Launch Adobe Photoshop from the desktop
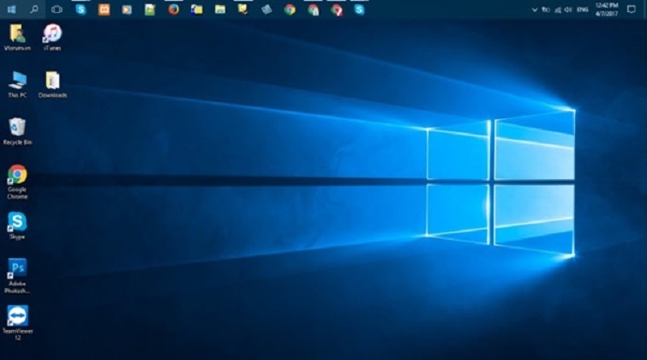Screen dimensions: 647x360 [17, 268]
